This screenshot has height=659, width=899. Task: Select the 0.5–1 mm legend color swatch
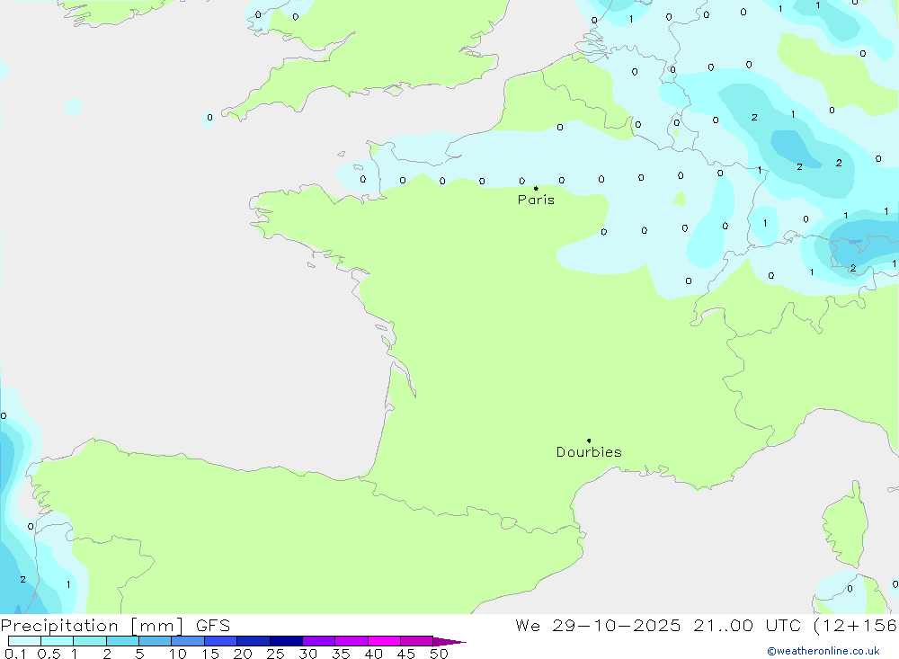click(x=57, y=641)
